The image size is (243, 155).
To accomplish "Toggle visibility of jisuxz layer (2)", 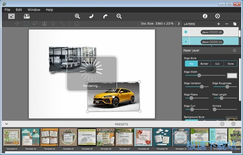I will [186, 32].
